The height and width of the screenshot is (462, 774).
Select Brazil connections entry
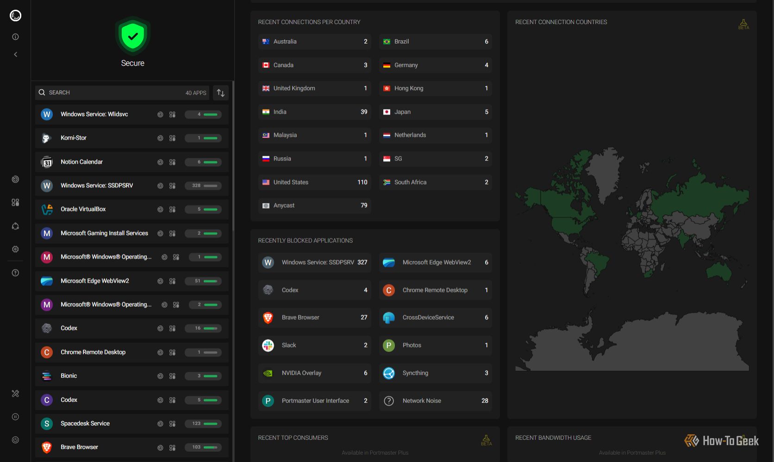coord(436,42)
